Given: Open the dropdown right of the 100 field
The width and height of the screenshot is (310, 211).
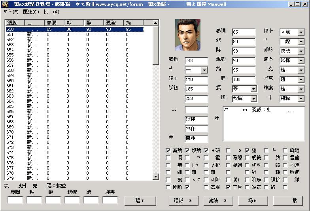Looking at the screenshot, I should tap(301, 79).
